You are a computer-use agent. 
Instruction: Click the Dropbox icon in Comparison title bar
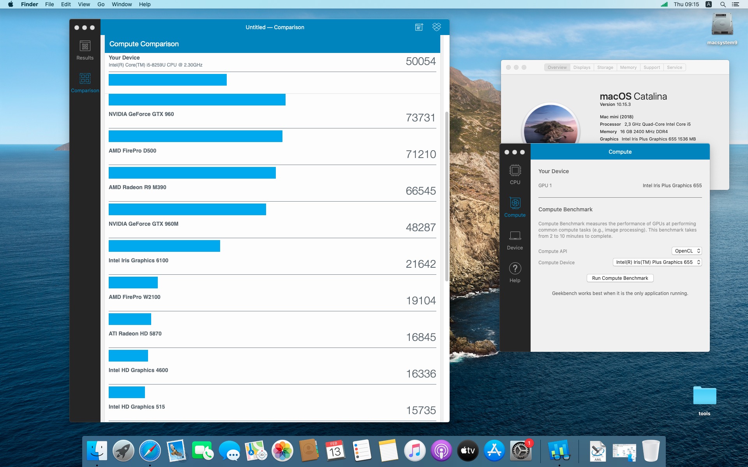click(437, 27)
